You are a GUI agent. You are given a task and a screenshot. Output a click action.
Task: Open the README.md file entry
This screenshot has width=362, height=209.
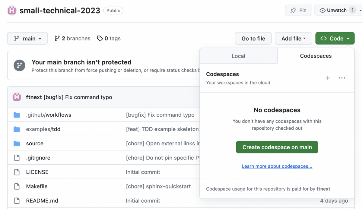coord(42,201)
